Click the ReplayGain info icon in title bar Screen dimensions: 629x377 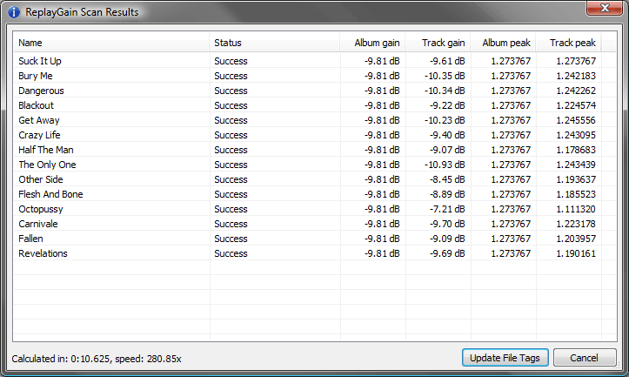pos(13,12)
